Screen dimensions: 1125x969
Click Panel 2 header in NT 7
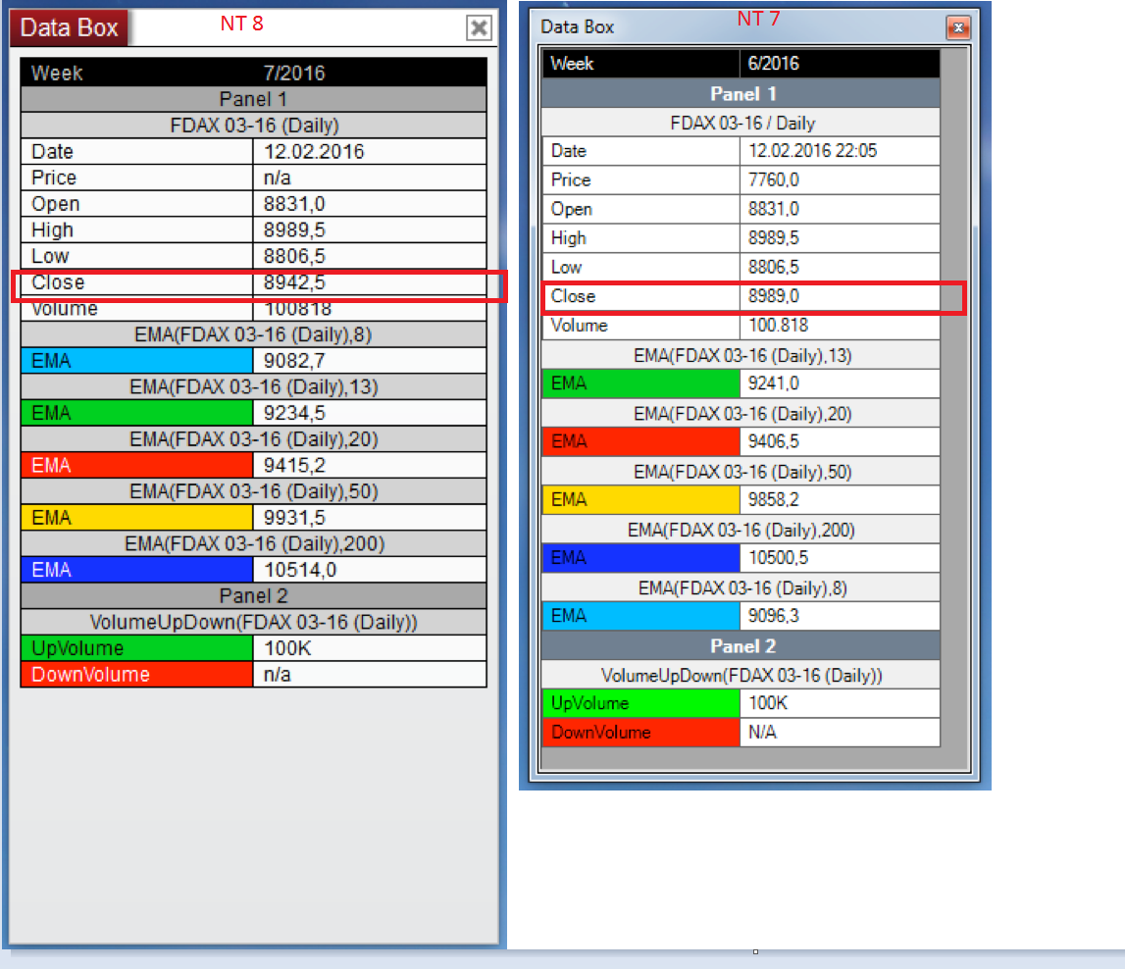(x=741, y=645)
